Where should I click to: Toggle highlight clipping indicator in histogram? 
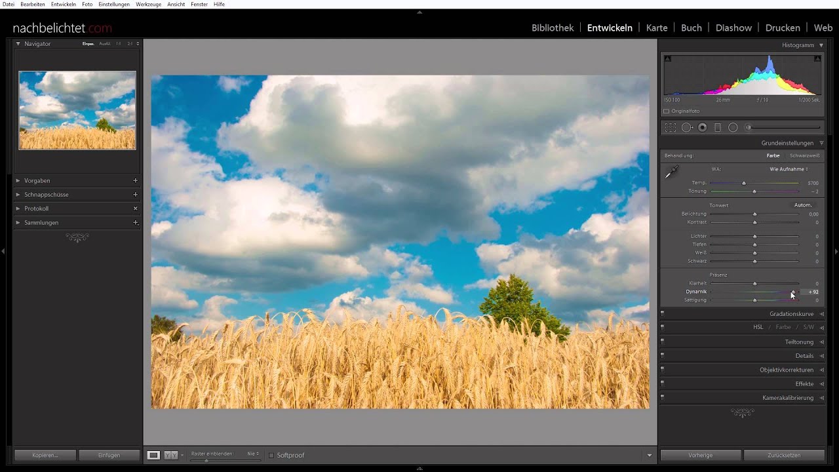point(817,59)
